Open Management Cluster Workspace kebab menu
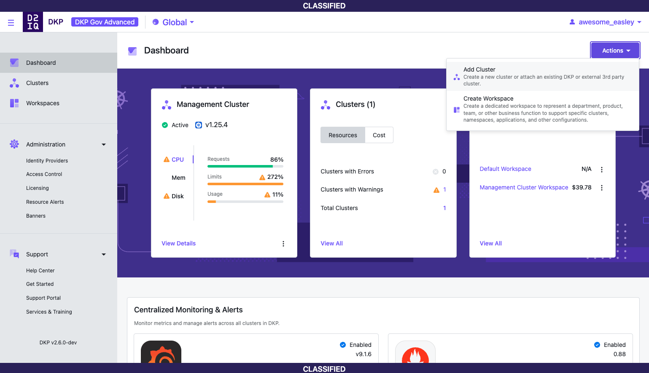 tap(602, 188)
